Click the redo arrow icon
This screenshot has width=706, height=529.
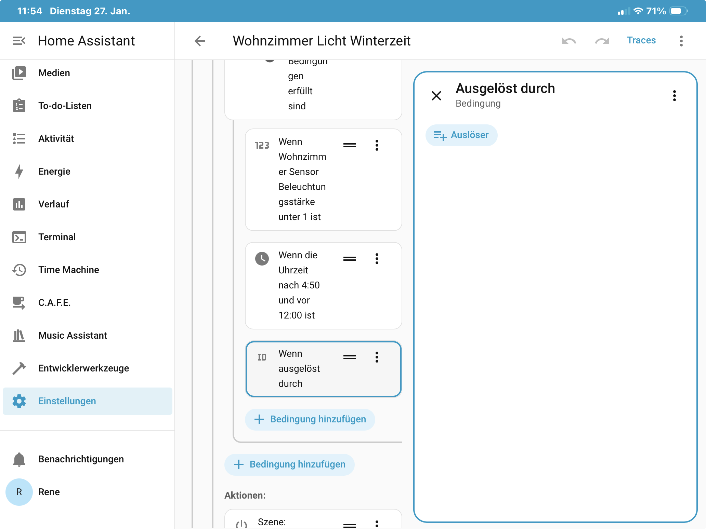click(602, 41)
